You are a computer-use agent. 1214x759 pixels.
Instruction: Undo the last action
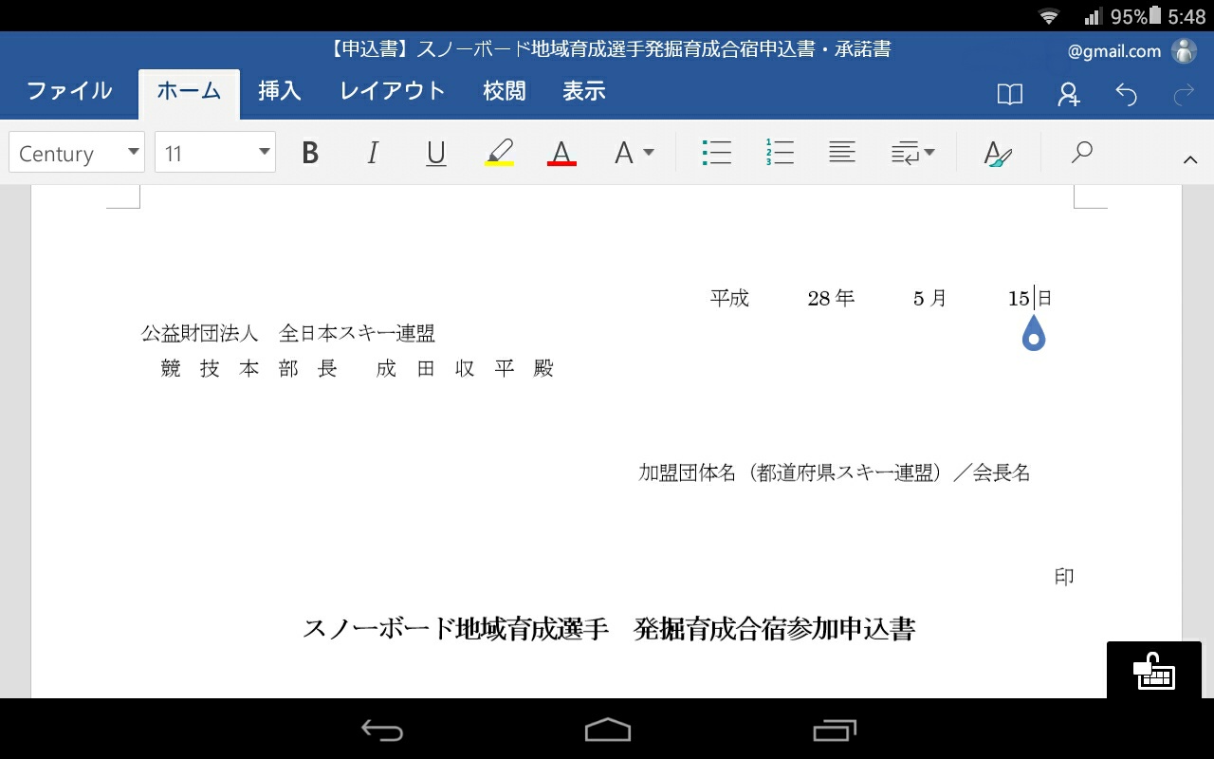(1126, 93)
